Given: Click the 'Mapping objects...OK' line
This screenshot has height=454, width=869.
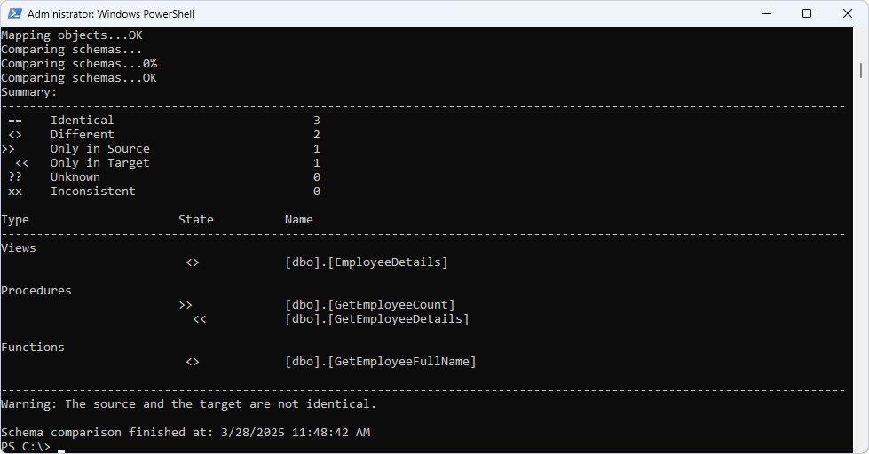Looking at the screenshot, I should (72, 35).
